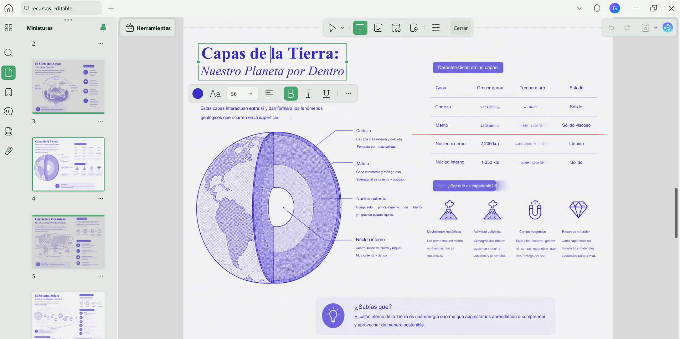Toggle bold formatting

[291, 94]
